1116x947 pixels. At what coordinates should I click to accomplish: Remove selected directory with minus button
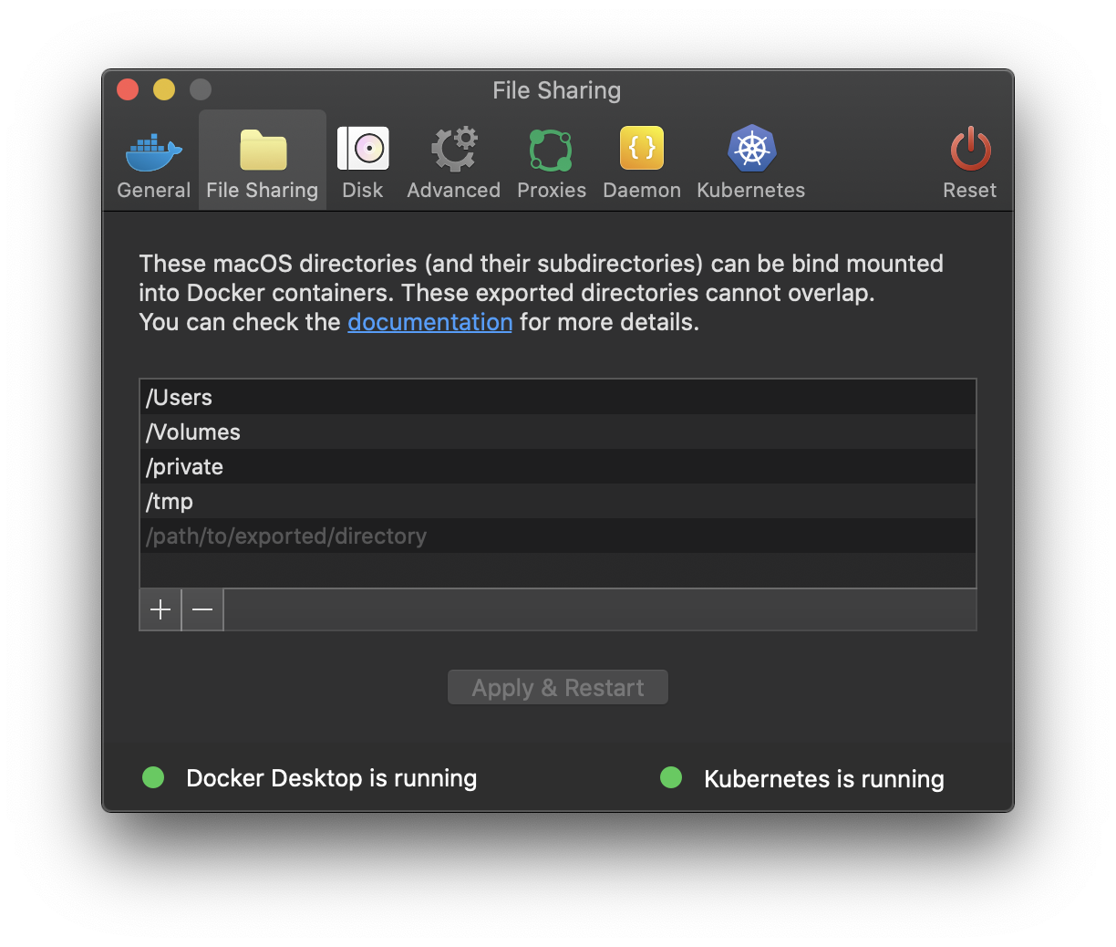(x=202, y=609)
